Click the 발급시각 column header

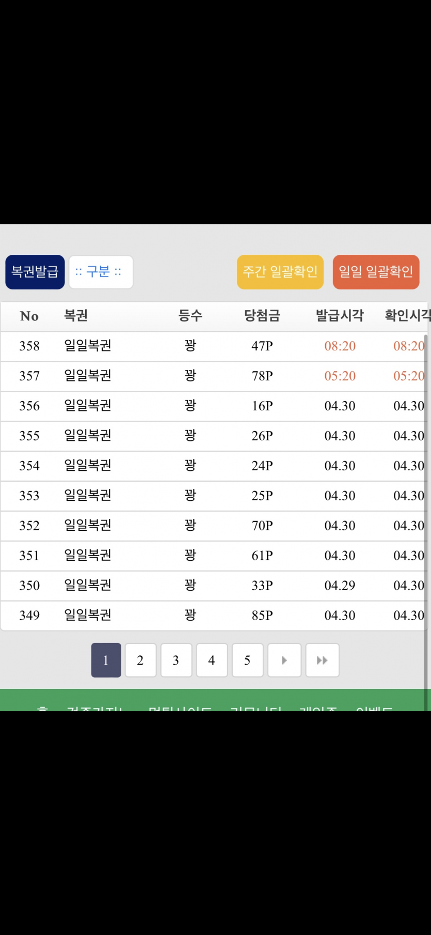coord(340,316)
